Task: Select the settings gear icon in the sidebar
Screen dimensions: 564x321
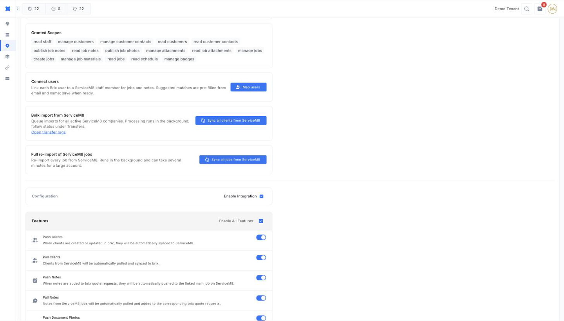Action: pos(7,46)
